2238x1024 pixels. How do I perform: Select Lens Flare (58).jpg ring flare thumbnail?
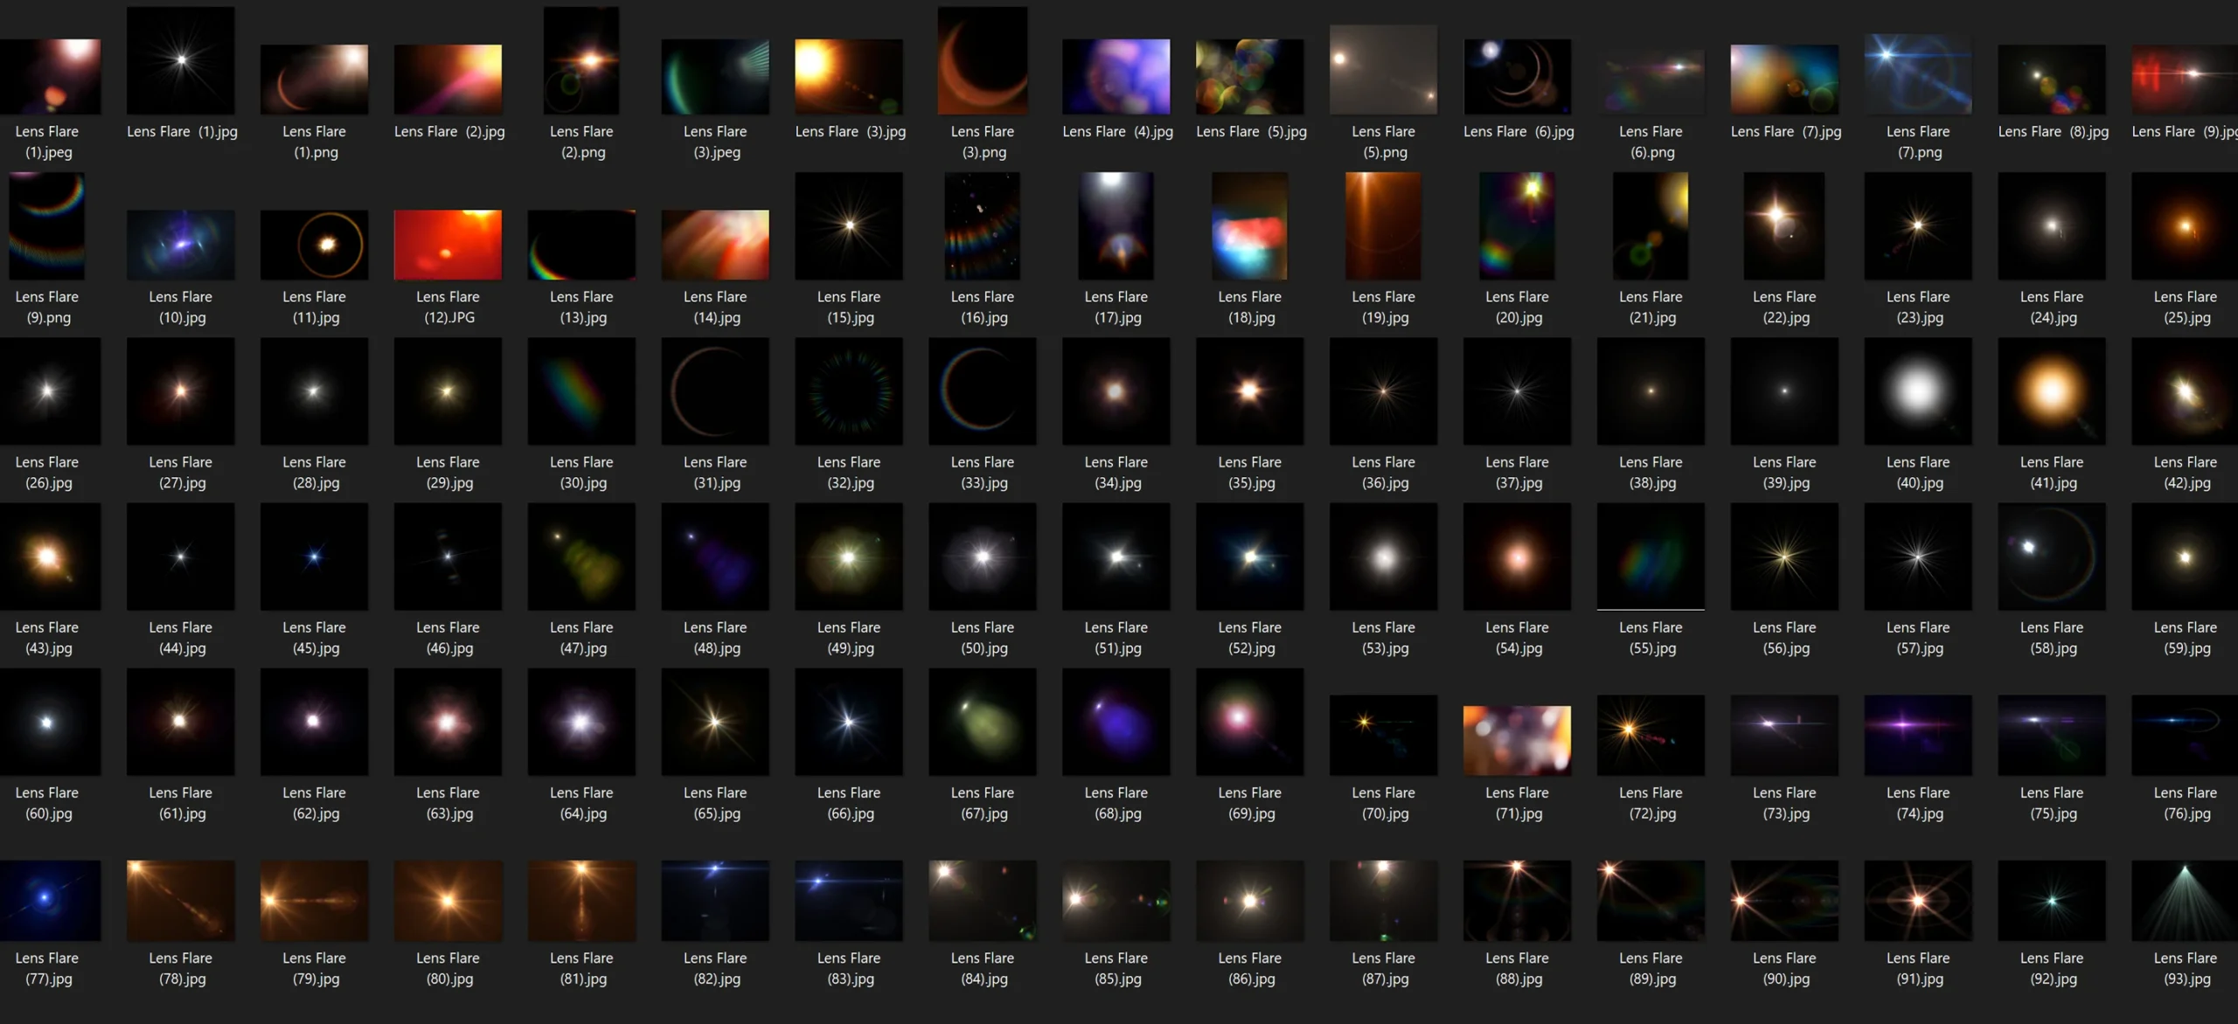click(x=2051, y=556)
